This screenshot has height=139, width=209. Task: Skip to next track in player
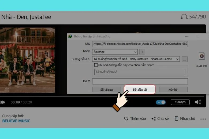click(x=3, y=102)
